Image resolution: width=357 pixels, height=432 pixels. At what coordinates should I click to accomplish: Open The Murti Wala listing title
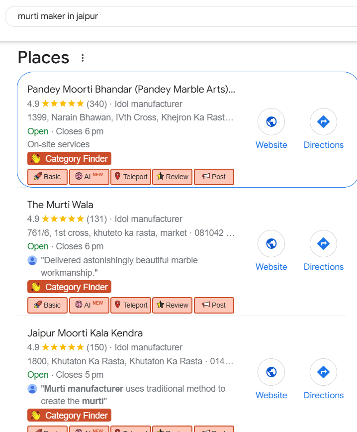[60, 205]
